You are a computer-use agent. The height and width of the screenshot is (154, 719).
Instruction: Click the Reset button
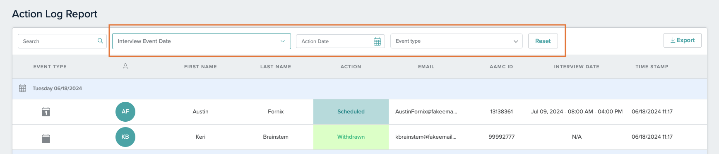click(543, 41)
